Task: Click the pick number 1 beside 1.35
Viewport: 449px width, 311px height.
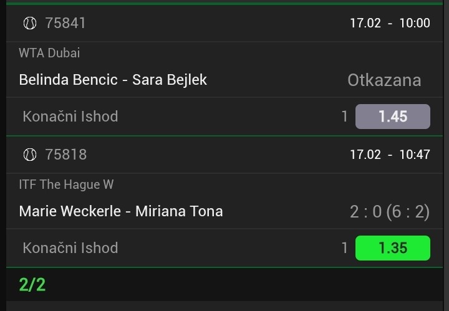Action: tap(345, 248)
